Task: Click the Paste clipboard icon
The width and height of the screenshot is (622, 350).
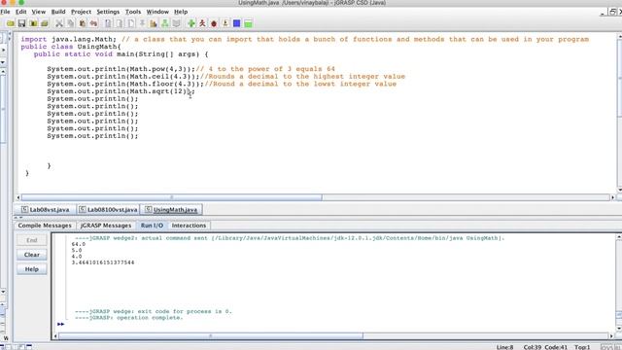Action: [82, 23]
